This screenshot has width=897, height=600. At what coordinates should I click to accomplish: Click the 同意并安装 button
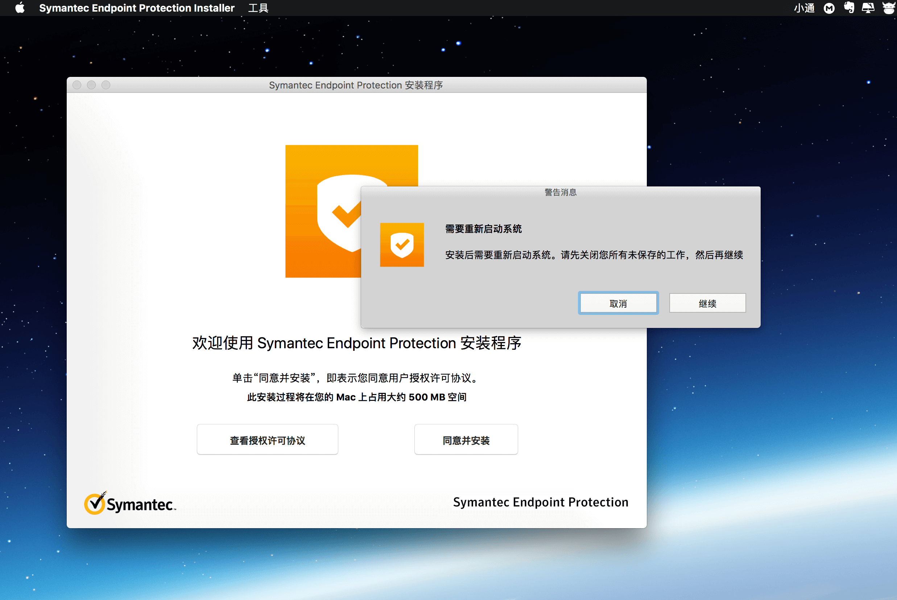pos(466,439)
